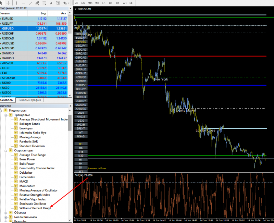Switch to W1 timeframe in top toolbar
The width and height of the screenshot is (274, 223).
(x=125, y=3)
